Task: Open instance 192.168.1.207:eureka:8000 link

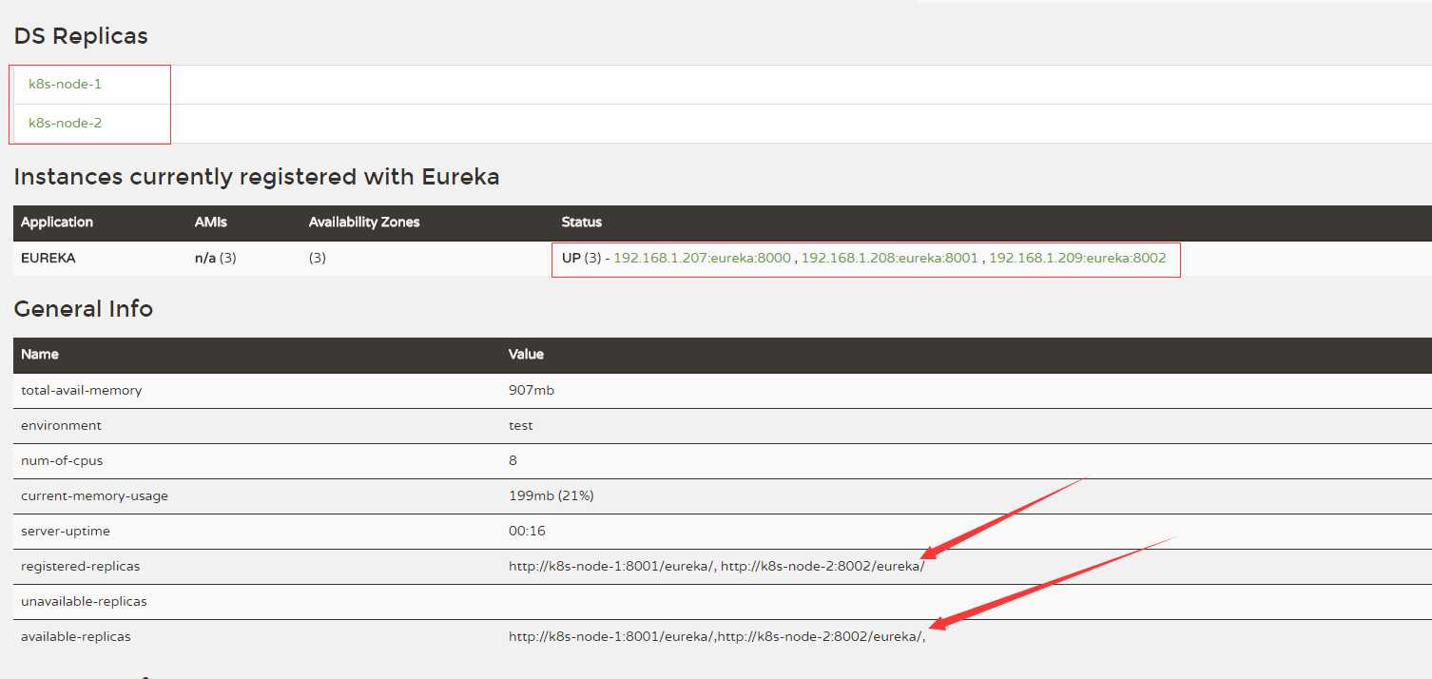Action: (702, 258)
